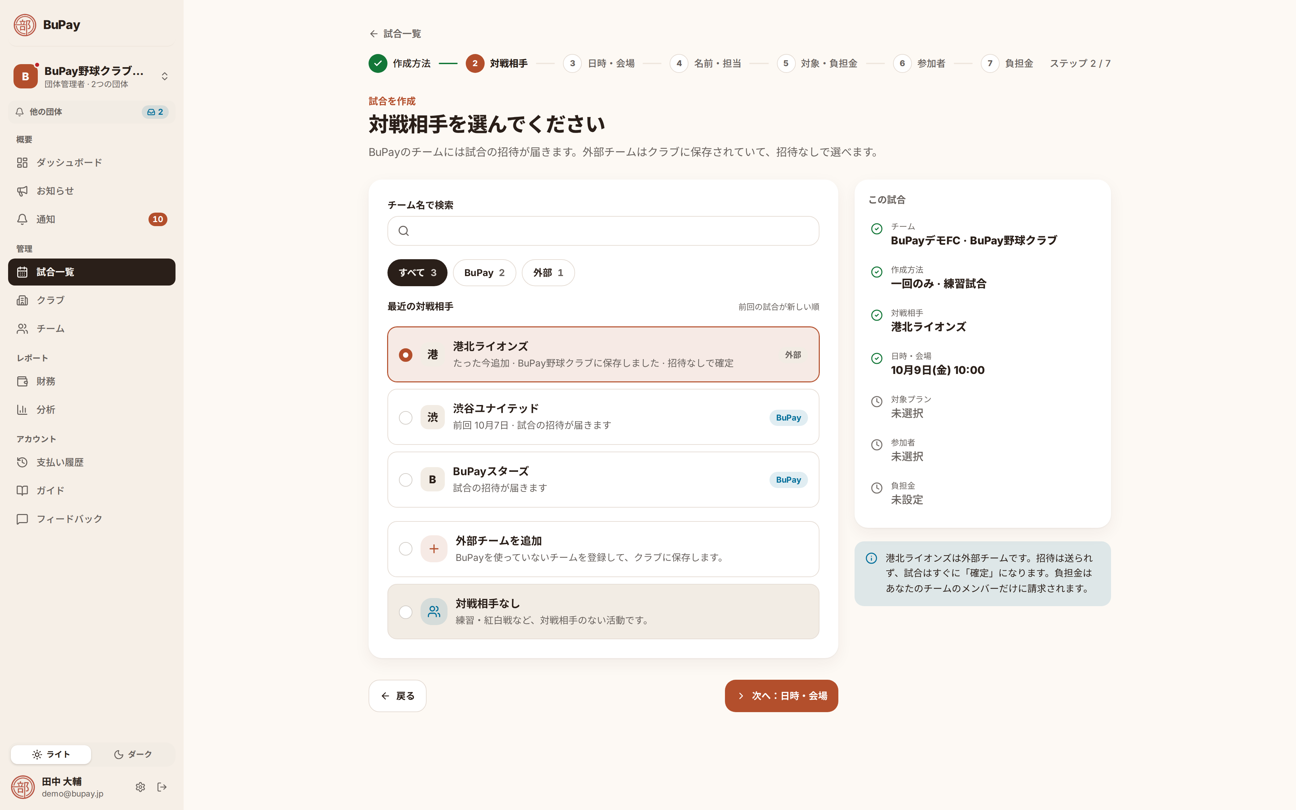Select the 渋谷ユナイテッド radio button
1296x810 pixels.
coord(405,417)
